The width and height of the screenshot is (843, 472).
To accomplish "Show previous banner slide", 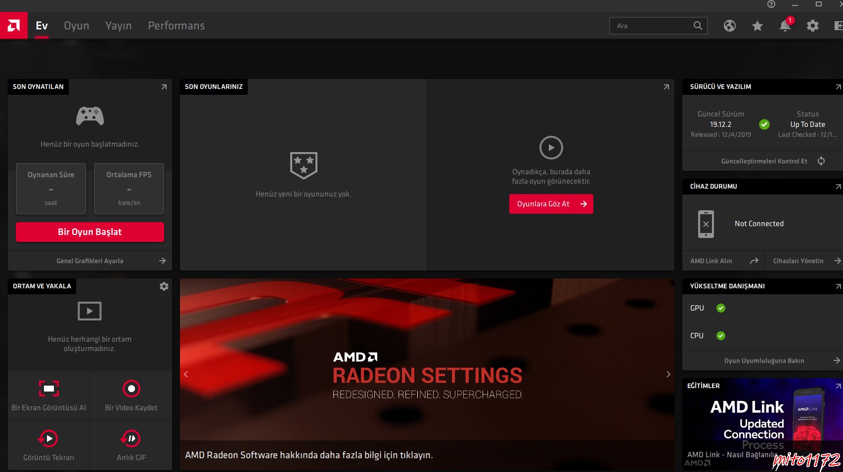I will pos(186,374).
